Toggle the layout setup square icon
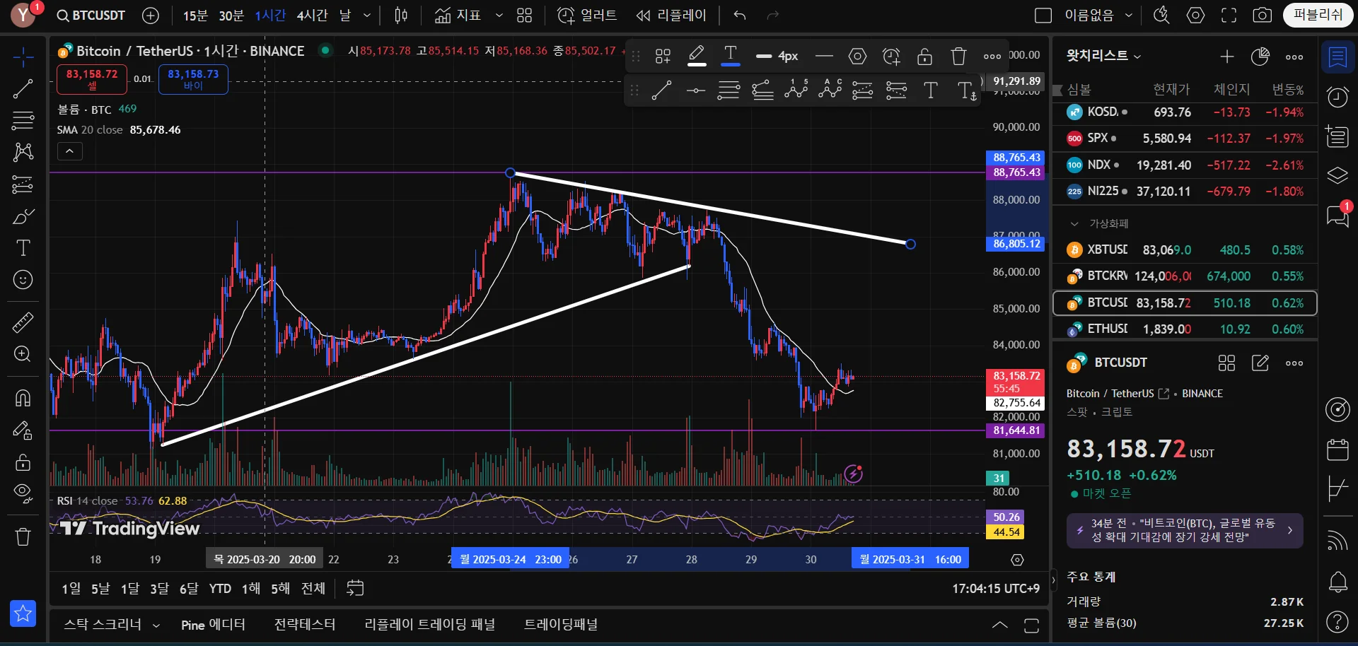The image size is (1358, 646). tap(1043, 16)
